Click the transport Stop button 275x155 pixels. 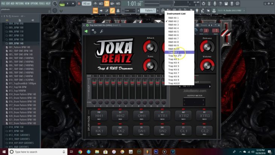pyautogui.click(x=73, y=3)
